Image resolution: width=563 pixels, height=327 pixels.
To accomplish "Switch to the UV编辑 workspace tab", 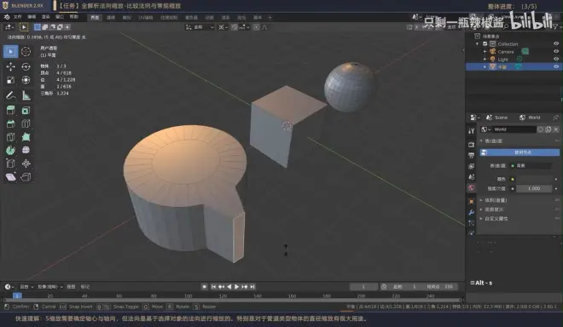I will [x=145, y=17].
